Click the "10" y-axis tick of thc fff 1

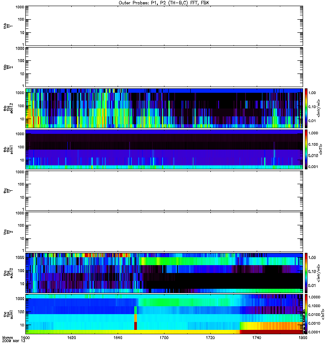(22, 197)
